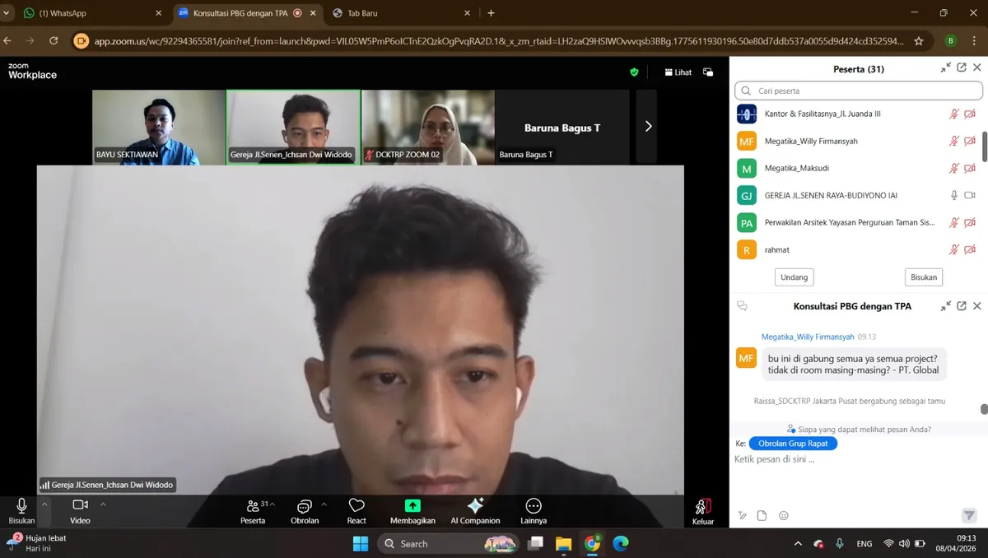Start camera with the Video icon
Viewport: 988px width, 558px height.
pyautogui.click(x=80, y=505)
